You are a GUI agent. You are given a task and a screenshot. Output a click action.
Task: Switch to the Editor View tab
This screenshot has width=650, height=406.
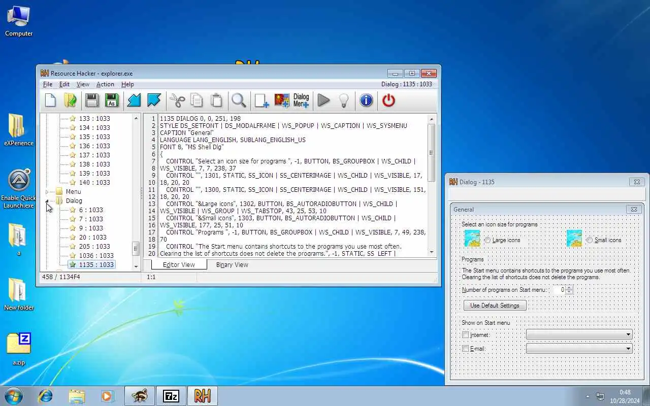(x=179, y=264)
